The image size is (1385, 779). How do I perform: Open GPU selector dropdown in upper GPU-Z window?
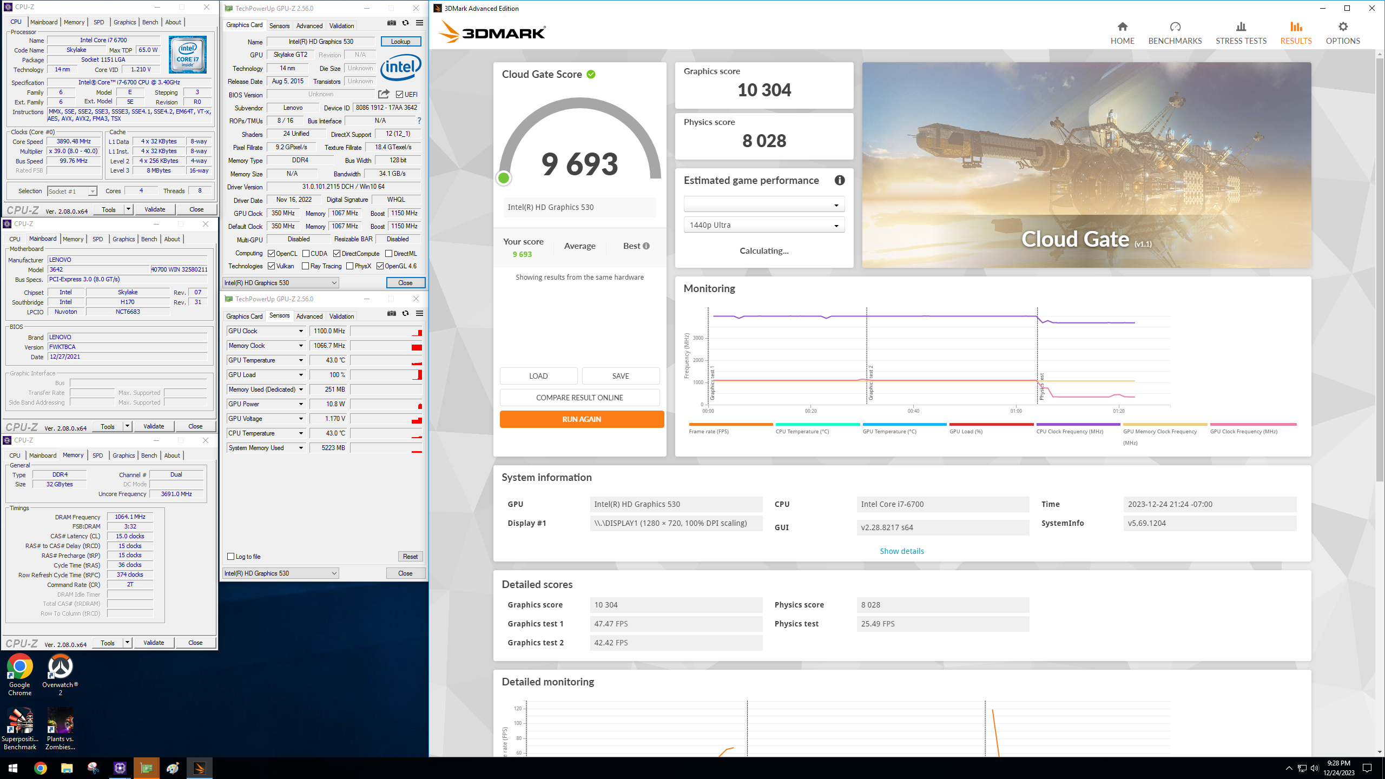pos(280,282)
